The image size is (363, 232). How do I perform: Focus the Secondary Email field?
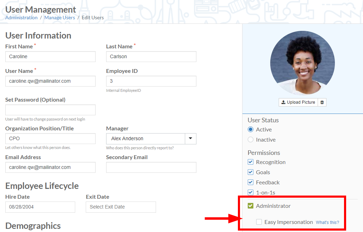coord(151,168)
